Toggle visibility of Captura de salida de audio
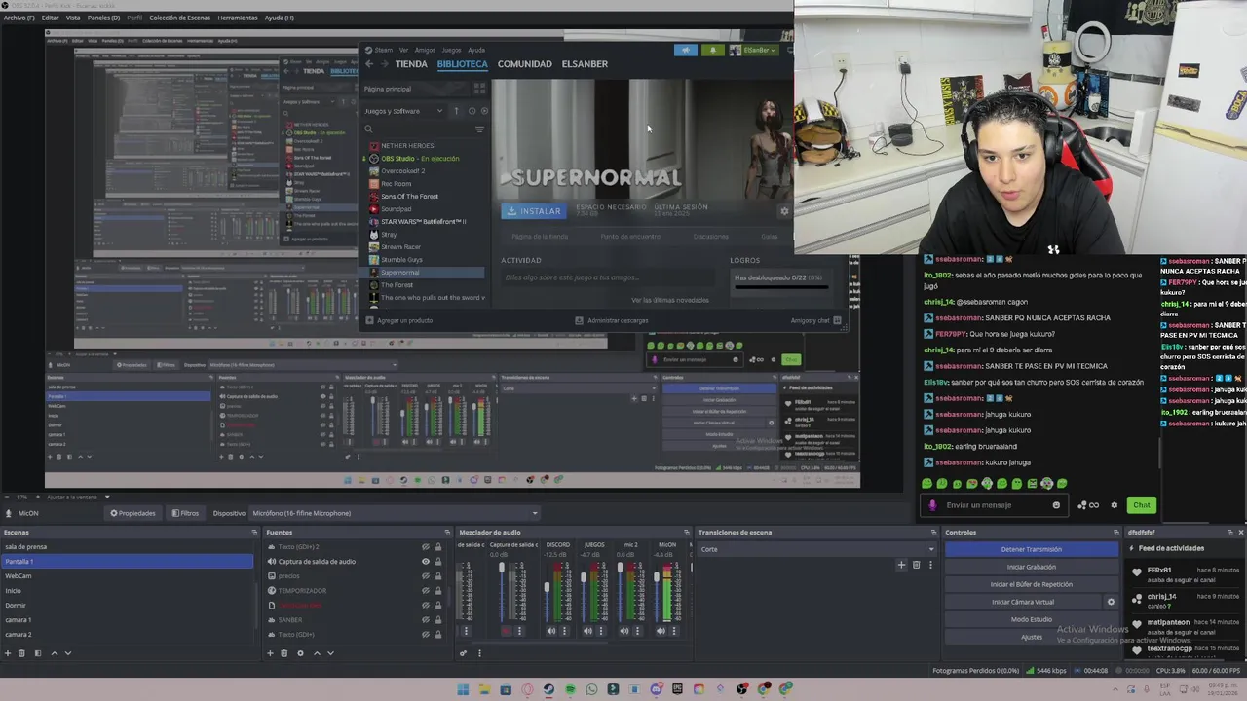This screenshot has width=1247, height=701. 425,562
